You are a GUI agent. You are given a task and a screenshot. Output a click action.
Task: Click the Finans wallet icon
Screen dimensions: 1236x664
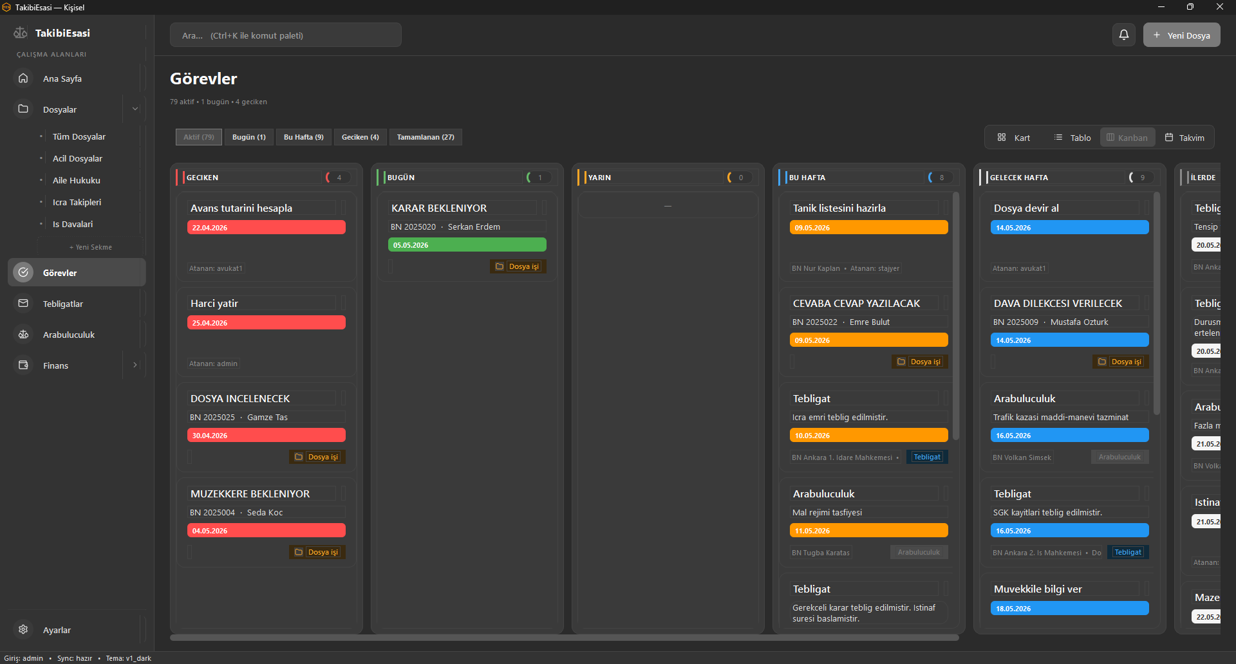23,365
